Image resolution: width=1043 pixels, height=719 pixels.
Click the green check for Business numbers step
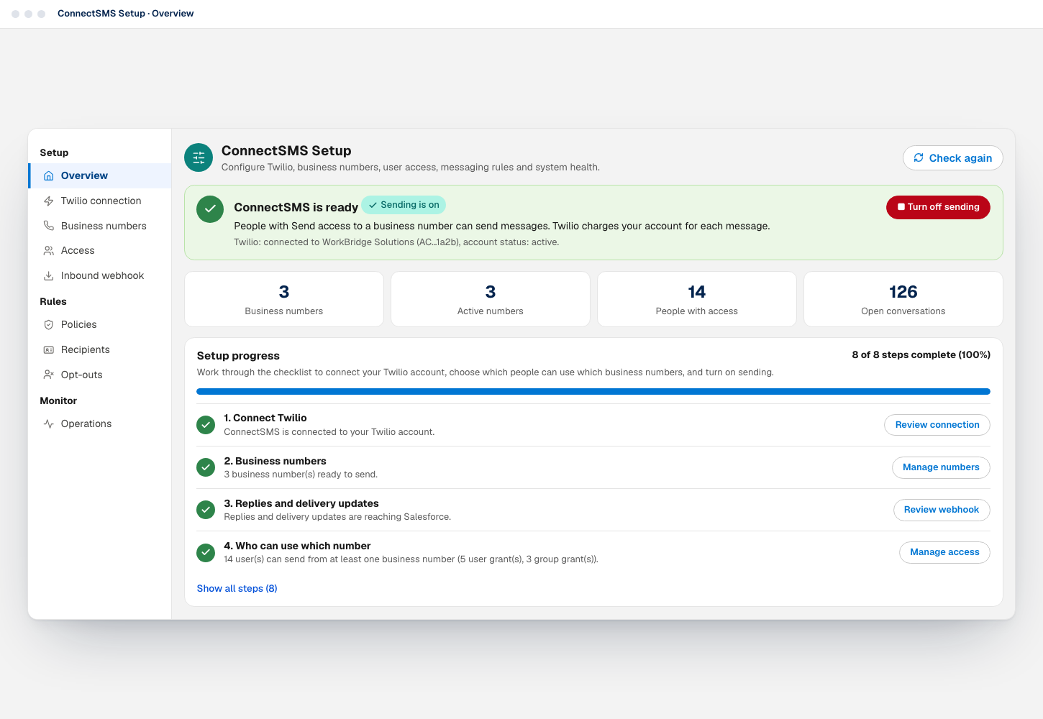click(206, 467)
